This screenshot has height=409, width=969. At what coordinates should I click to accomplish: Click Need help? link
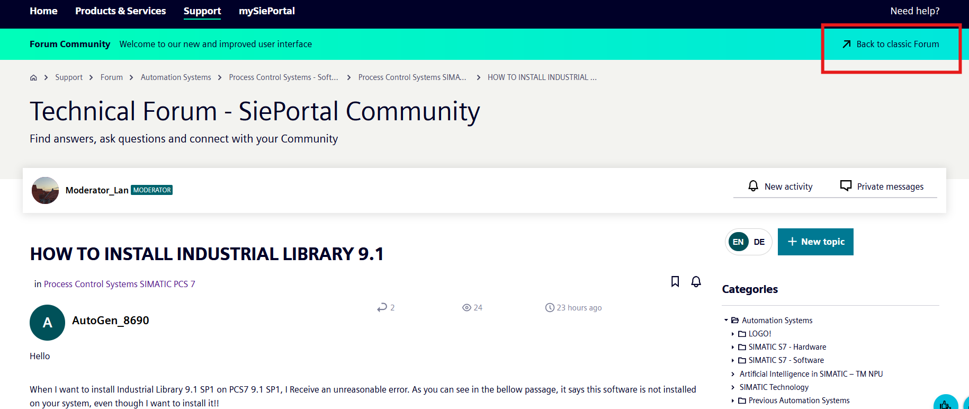pos(915,11)
